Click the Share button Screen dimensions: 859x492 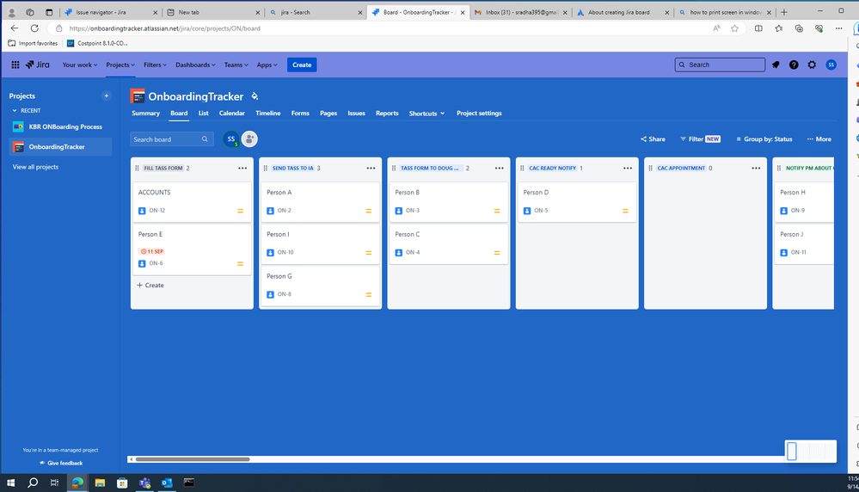[x=653, y=139]
